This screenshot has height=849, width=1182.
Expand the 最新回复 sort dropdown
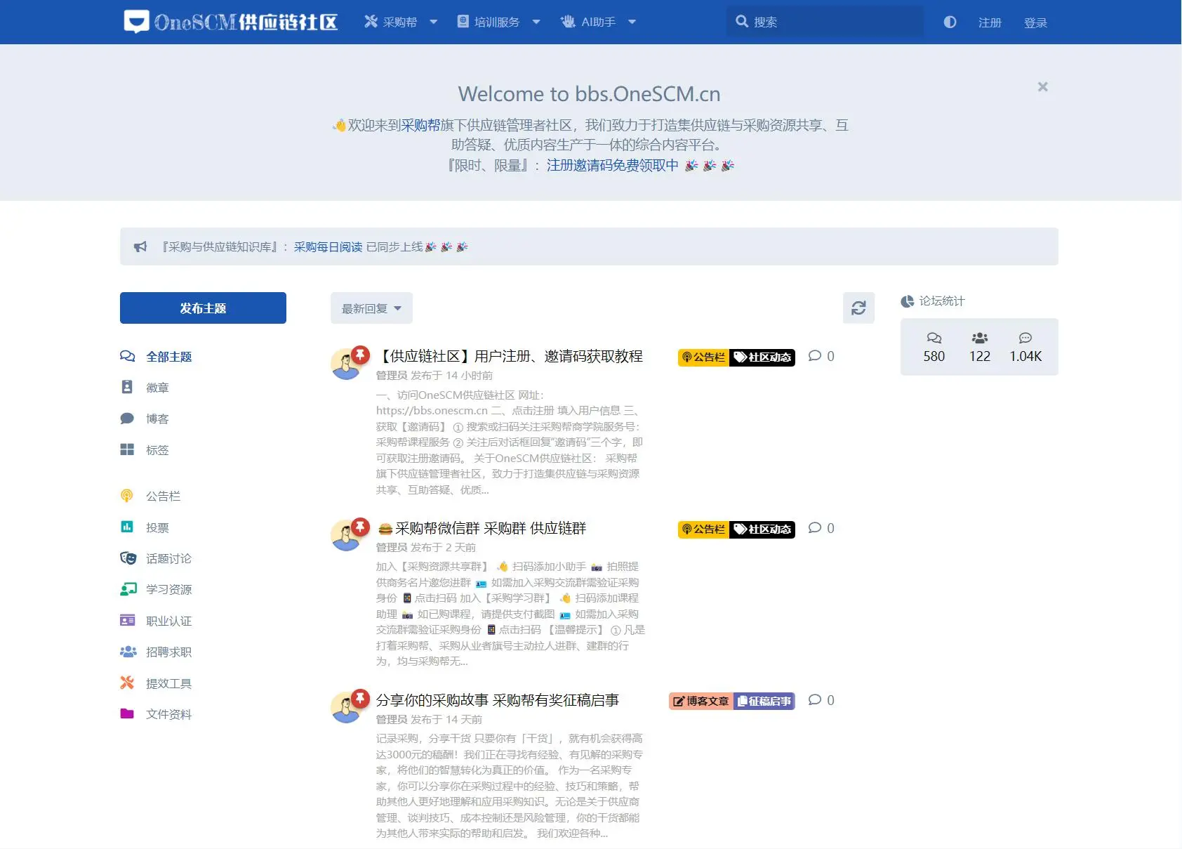[x=371, y=308]
